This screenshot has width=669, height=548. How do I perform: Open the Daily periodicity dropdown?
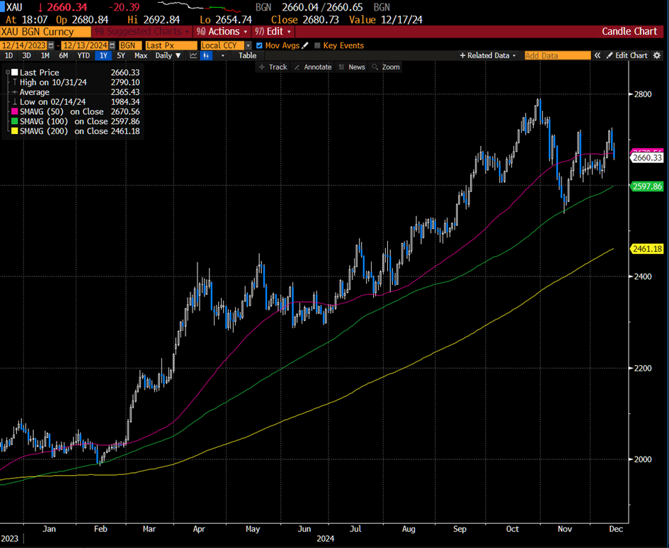168,55
